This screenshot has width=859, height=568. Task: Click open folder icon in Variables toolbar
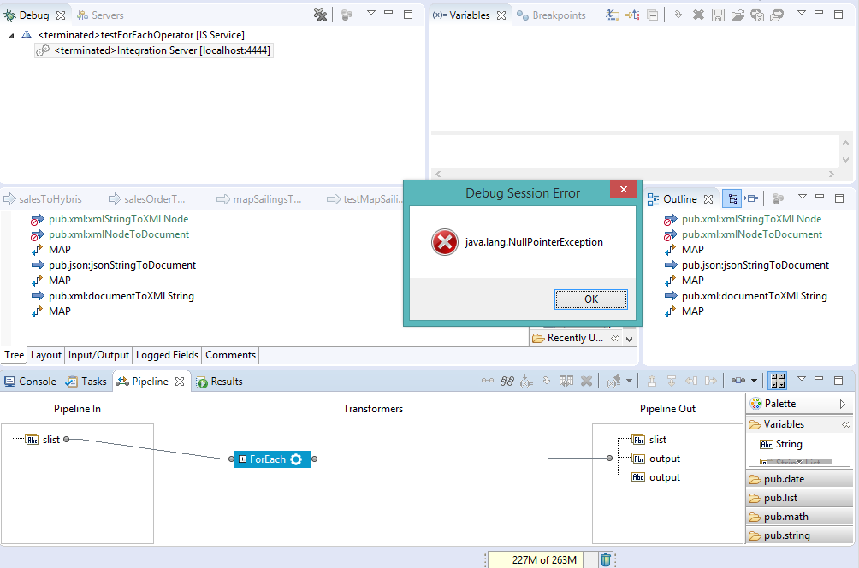(x=738, y=15)
